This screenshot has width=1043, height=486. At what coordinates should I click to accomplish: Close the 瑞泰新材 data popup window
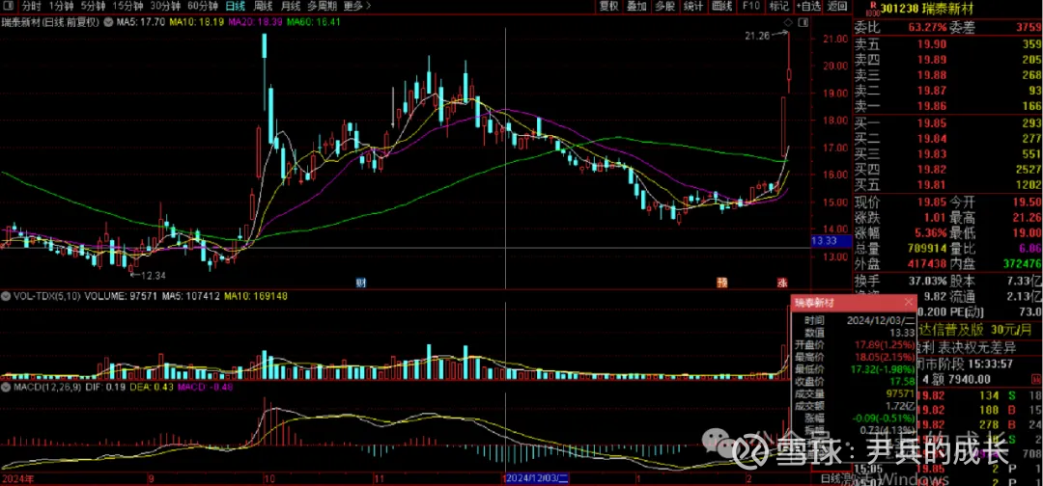click(844, 302)
